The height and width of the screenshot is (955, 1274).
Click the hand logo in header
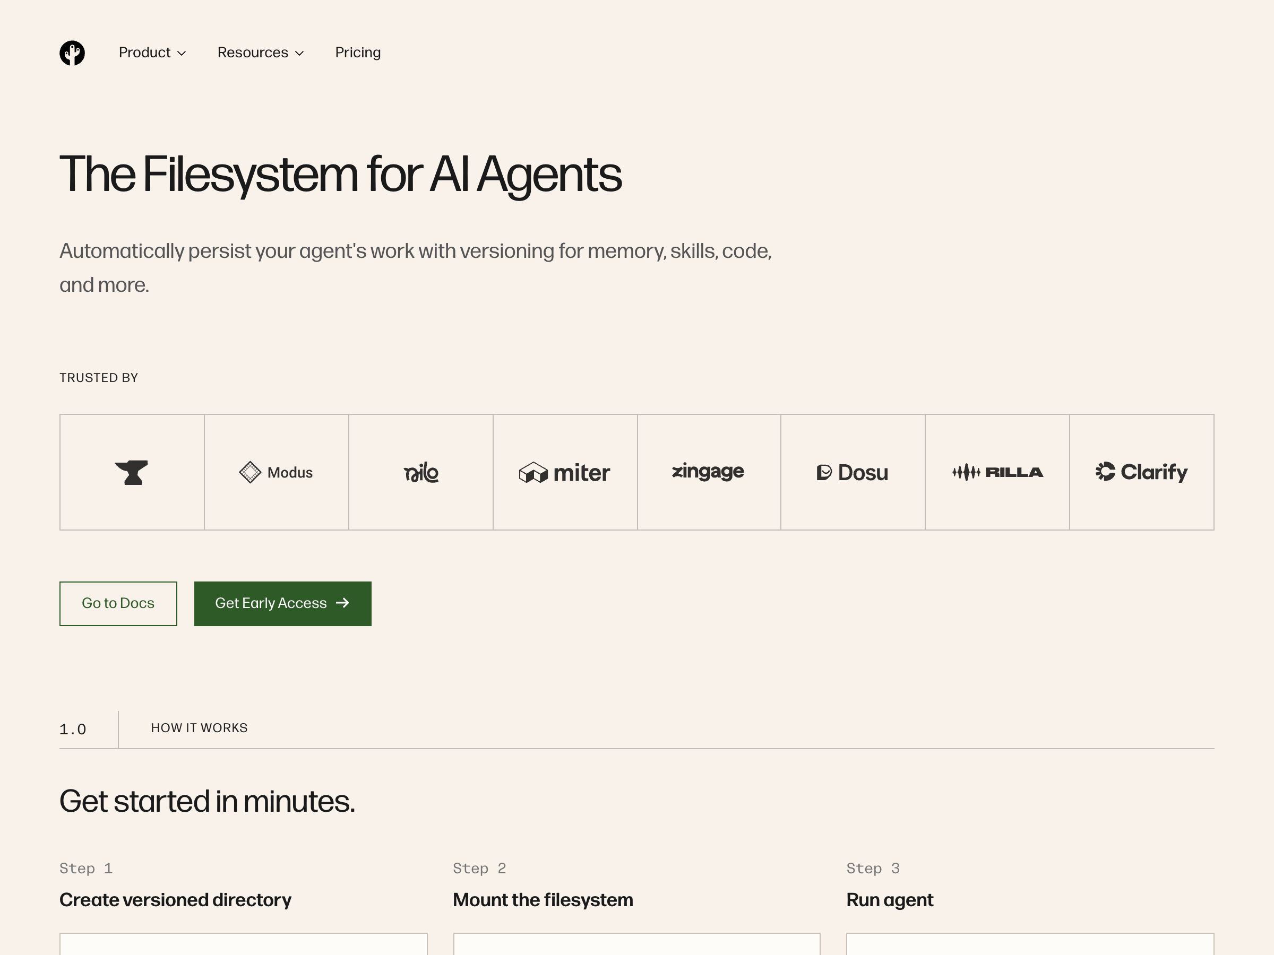click(72, 53)
